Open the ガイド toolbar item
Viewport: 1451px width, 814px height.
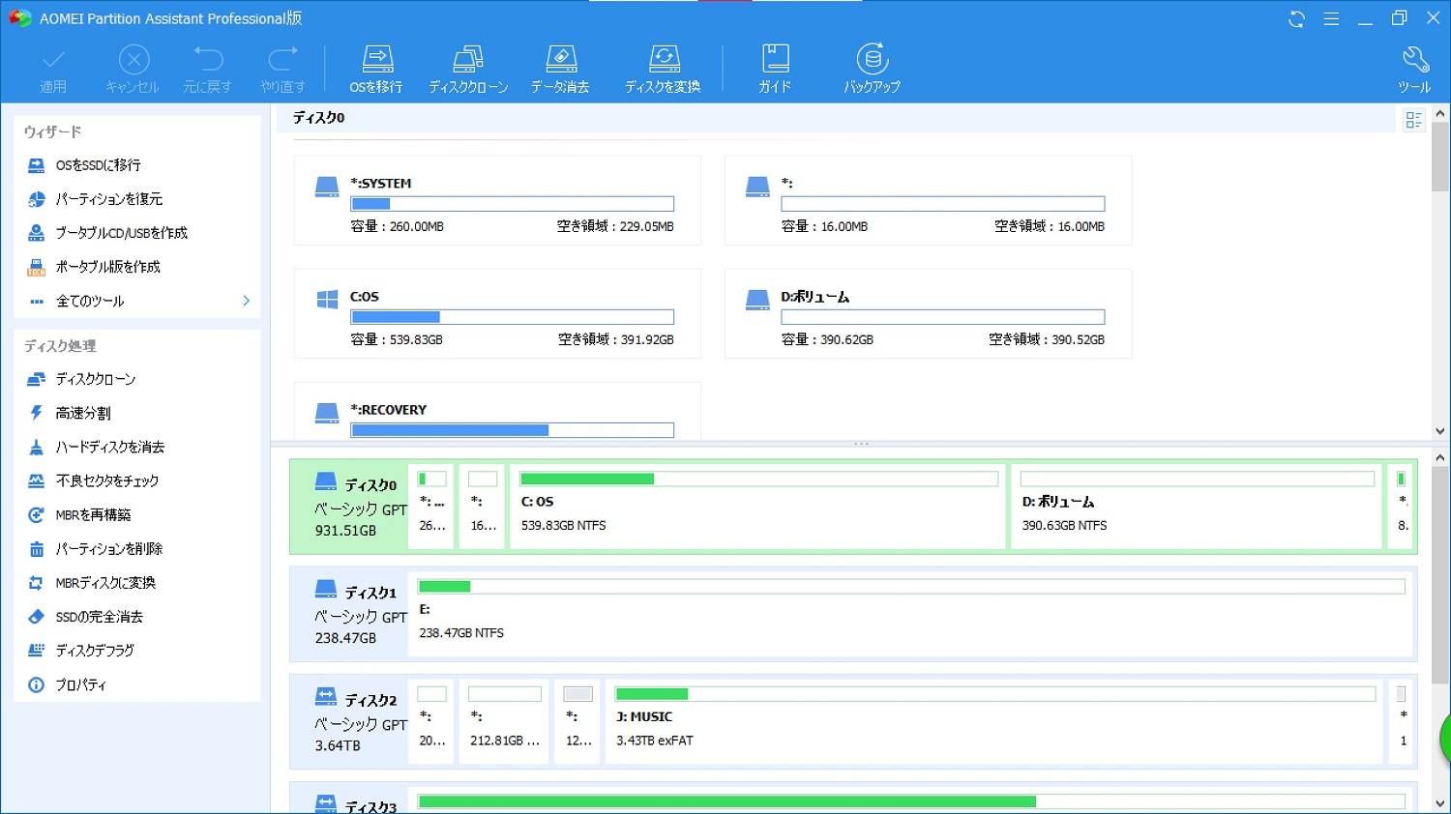click(x=775, y=69)
